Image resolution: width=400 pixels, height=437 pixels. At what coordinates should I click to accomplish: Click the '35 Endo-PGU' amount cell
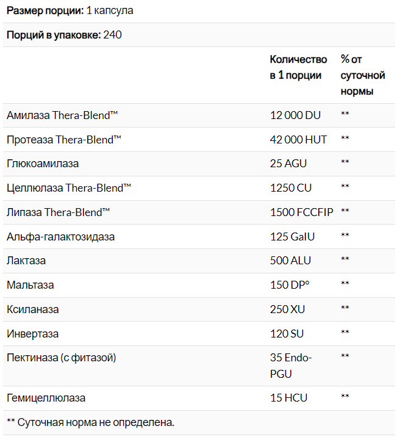[x=291, y=366]
